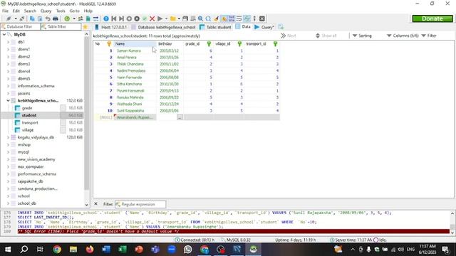The width and height of the screenshot is (456, 256).
Task: Click the find text magnifier icon
Action: tap(200, 18)
